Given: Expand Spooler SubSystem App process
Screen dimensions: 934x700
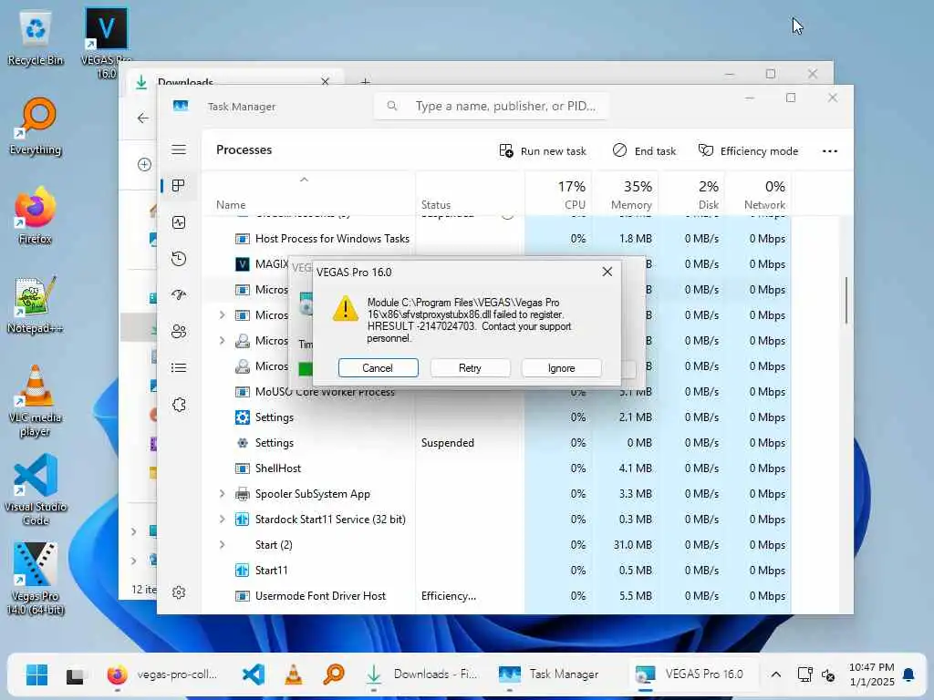Looking at the screenshot, I should (x=223, y=494).
